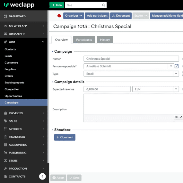Click Add participant button

[x=97, y=16]
